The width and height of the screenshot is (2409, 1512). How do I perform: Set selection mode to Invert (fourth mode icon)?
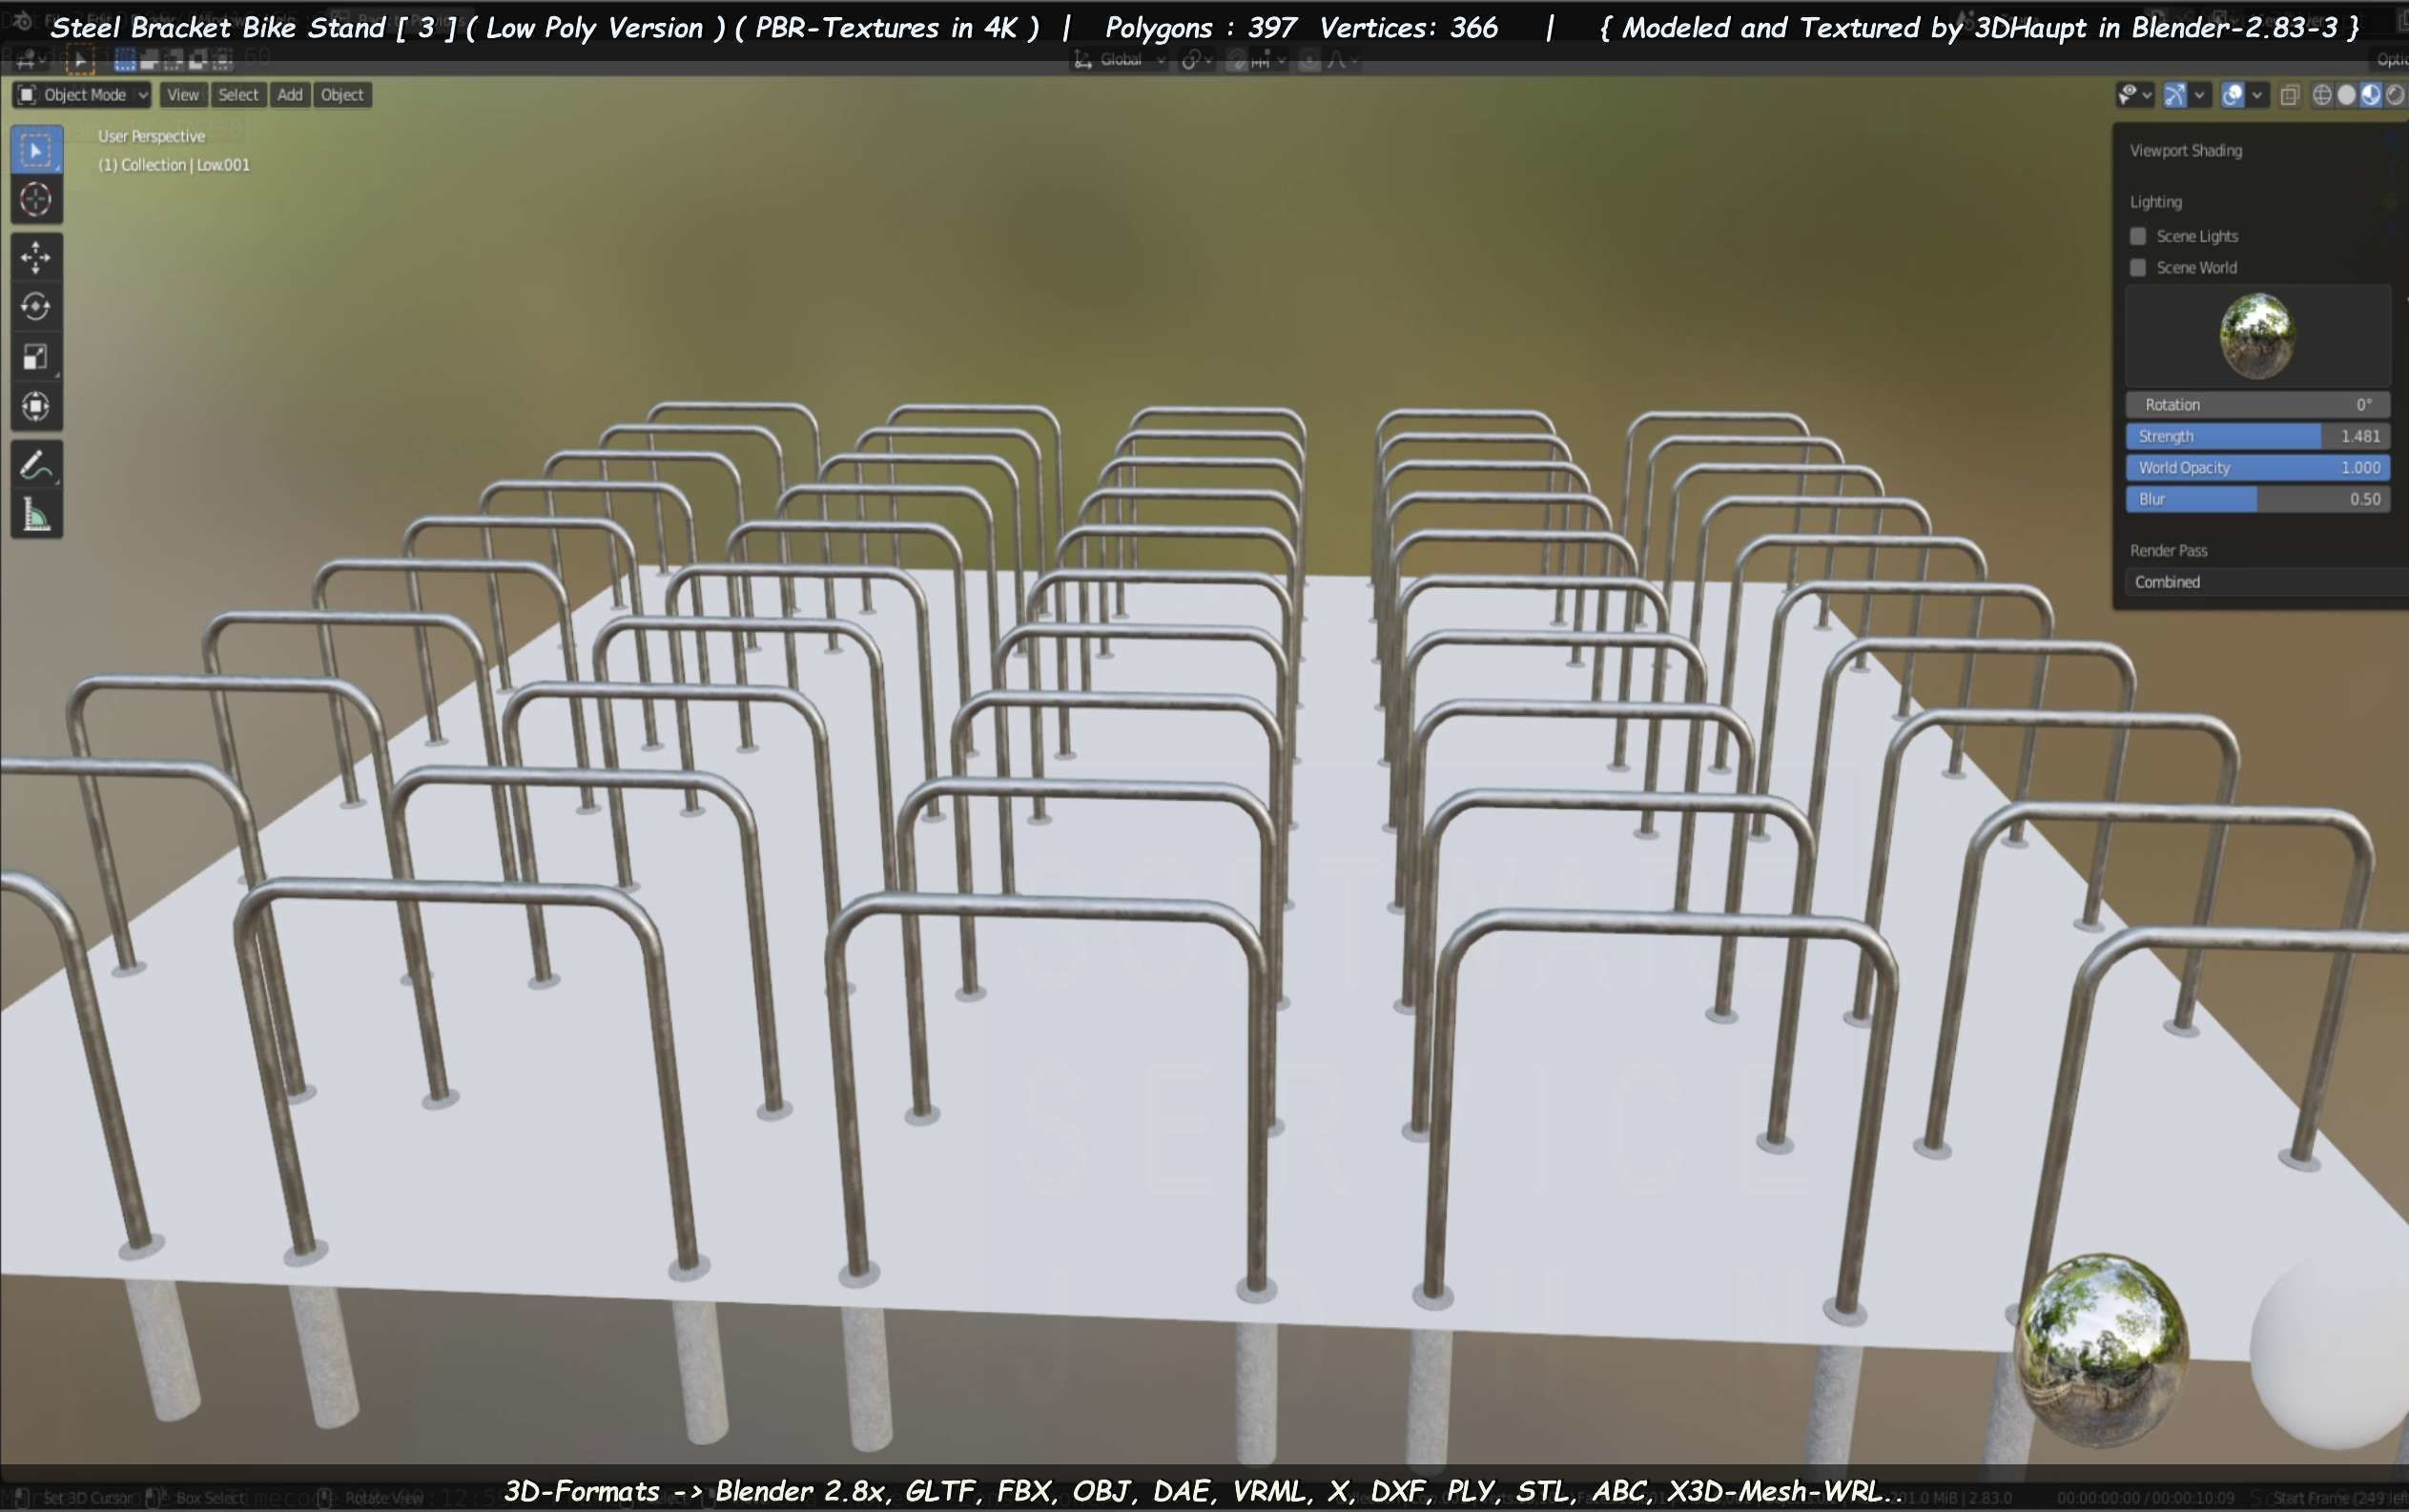pos(197,61)
